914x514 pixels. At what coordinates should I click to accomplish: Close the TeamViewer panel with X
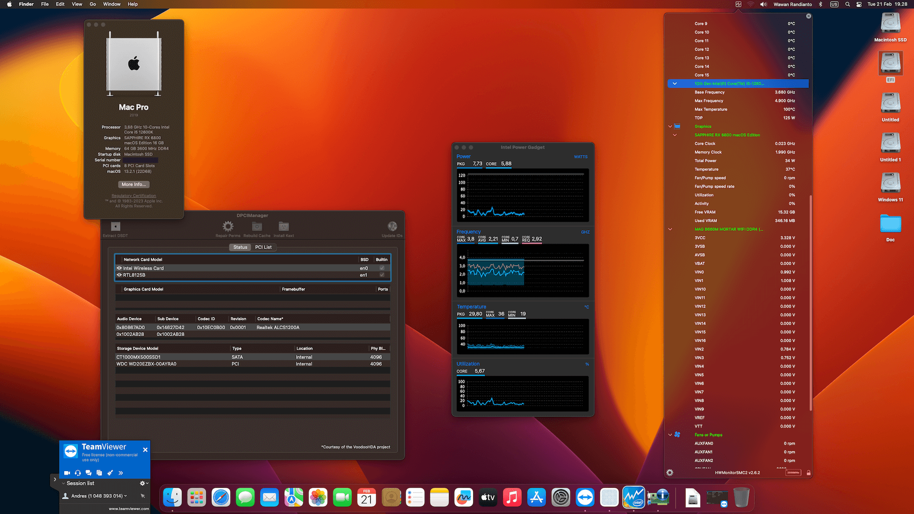[145, 450]
